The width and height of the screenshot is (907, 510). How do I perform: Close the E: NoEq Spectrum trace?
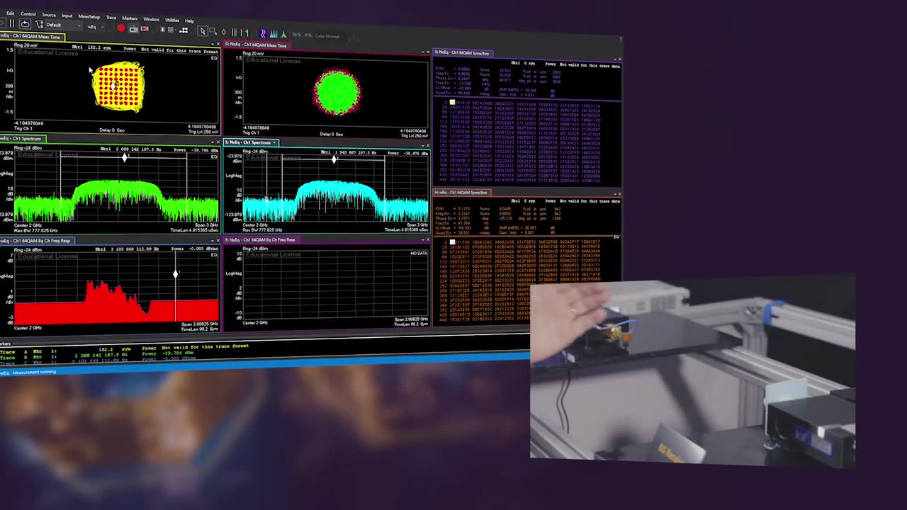[x=427, y=145]
